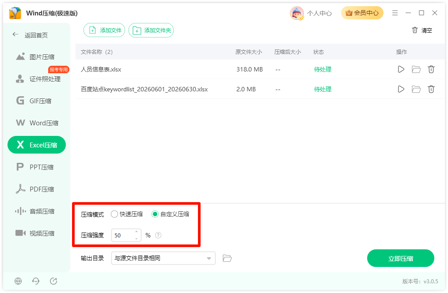The width and height of the screenshot is (448, 293).
Task: Click file name 人员信息表.xlsx
Action: [x=101, y=69]
